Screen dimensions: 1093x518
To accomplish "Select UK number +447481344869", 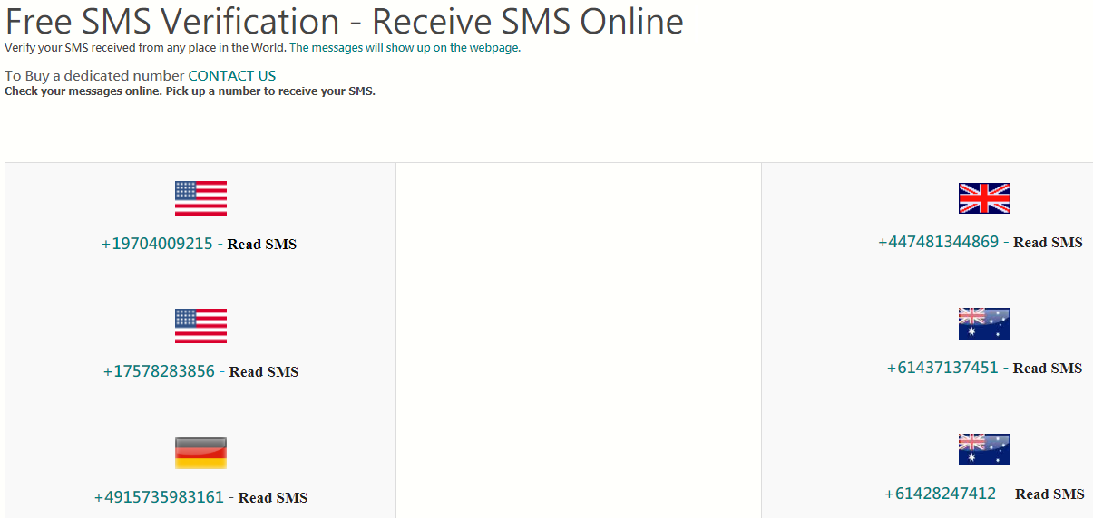I will (x=939, y=242).
